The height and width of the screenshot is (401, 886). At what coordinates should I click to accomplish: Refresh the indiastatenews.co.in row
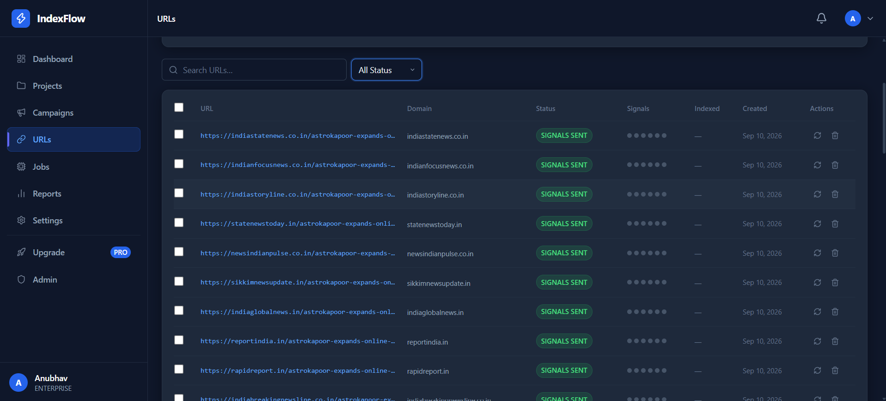coord(817,136)
